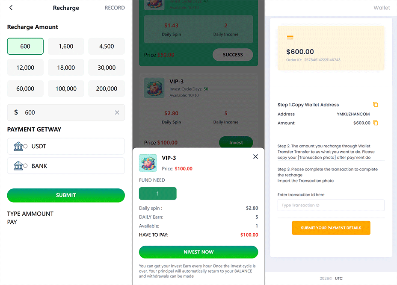This screenshot has height=285, width=397.
Task: Focus the Type Transaction ID field
Action: point(331,205)
